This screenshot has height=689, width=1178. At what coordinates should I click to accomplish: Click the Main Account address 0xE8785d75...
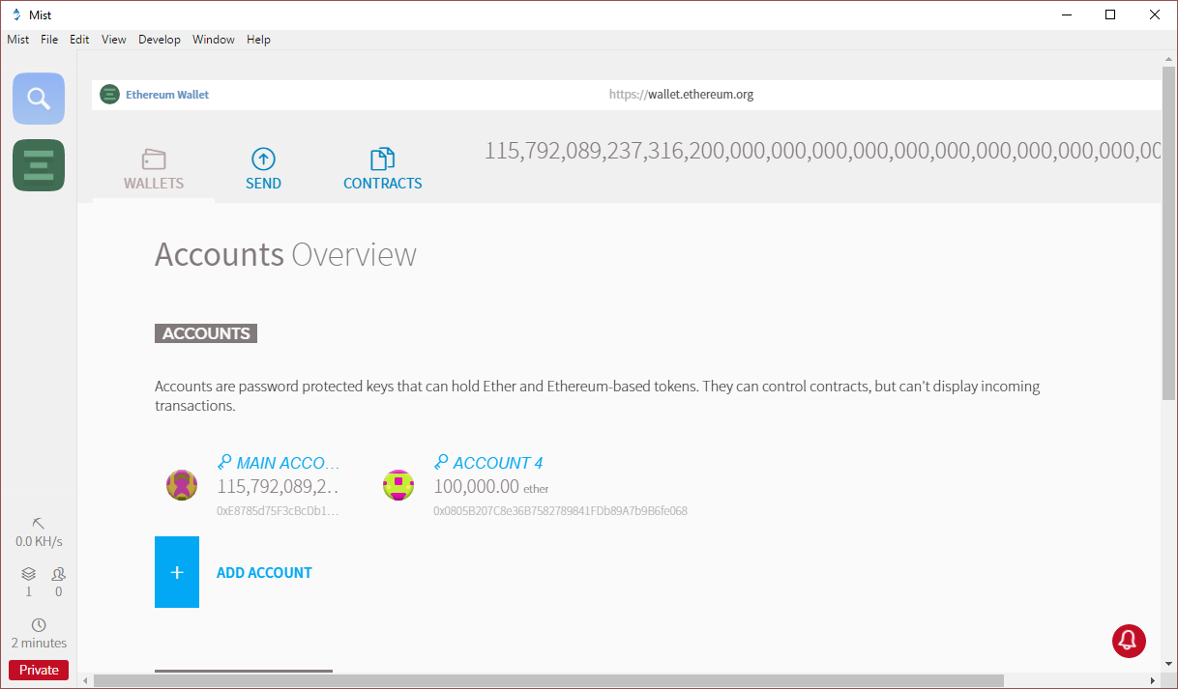(279, 510)
